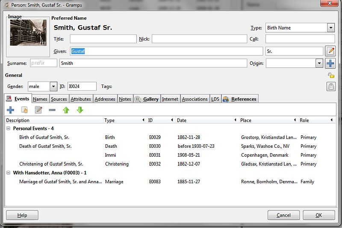Switch to the Notes tab

pos(125,99)
